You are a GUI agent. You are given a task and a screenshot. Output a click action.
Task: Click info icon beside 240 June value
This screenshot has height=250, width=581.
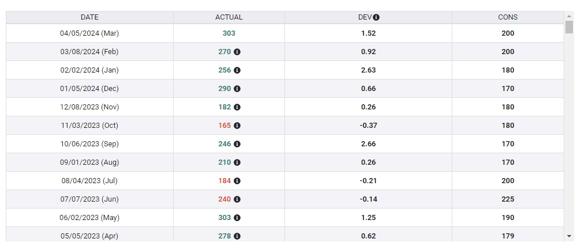[x=237, y=199]
